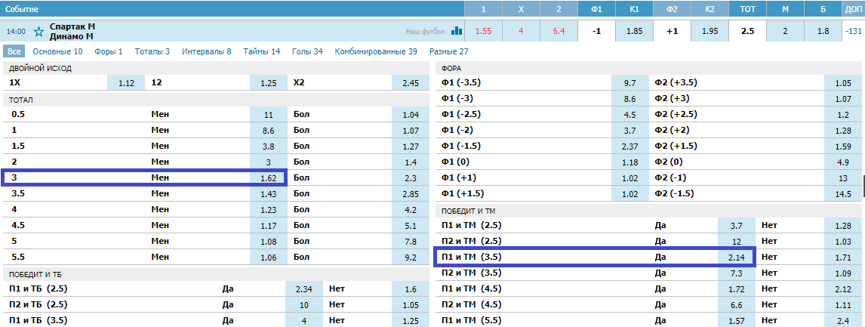Viewport: 865px width, 327px height.
Task: Select П2 и ТМ (3.5) Да 7.3
Action: [x=737, y=273]
